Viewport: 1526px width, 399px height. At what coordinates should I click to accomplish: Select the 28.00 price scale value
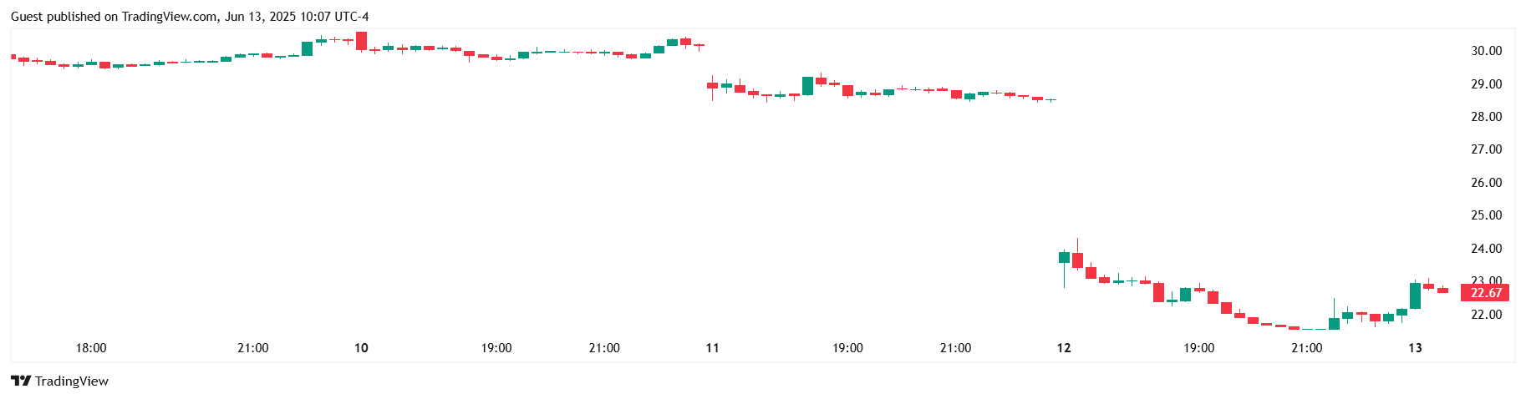pos(1486,117)
